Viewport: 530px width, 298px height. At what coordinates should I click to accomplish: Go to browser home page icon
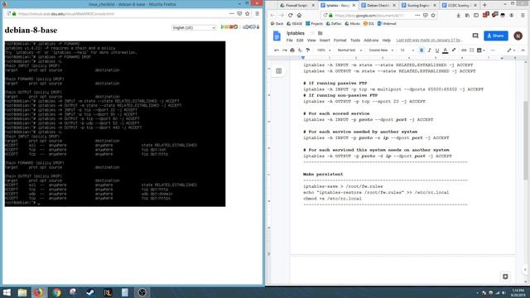[299, 15]
